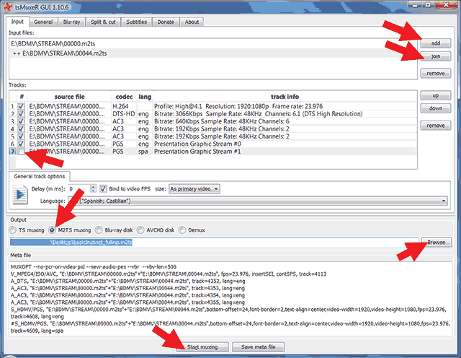Browse for the output file location

coord(437,243)
